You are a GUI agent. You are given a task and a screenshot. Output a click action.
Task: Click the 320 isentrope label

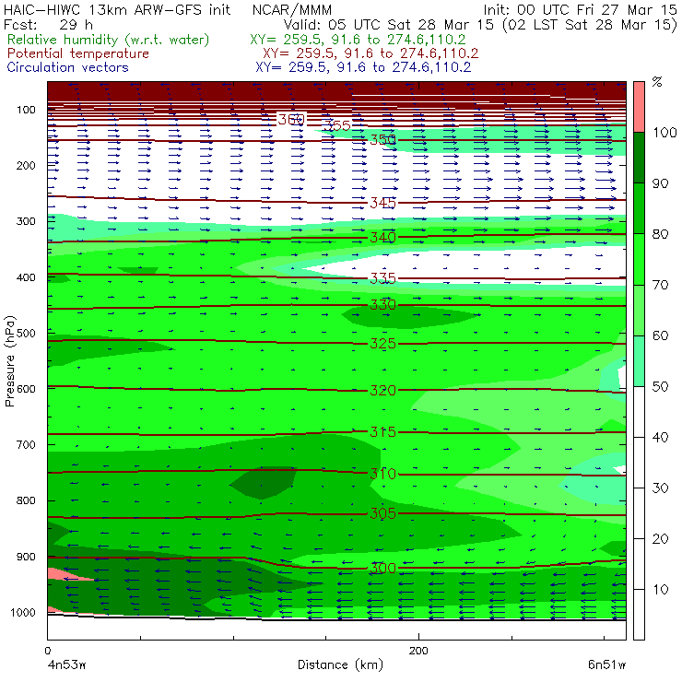click(x=382, y=390)
